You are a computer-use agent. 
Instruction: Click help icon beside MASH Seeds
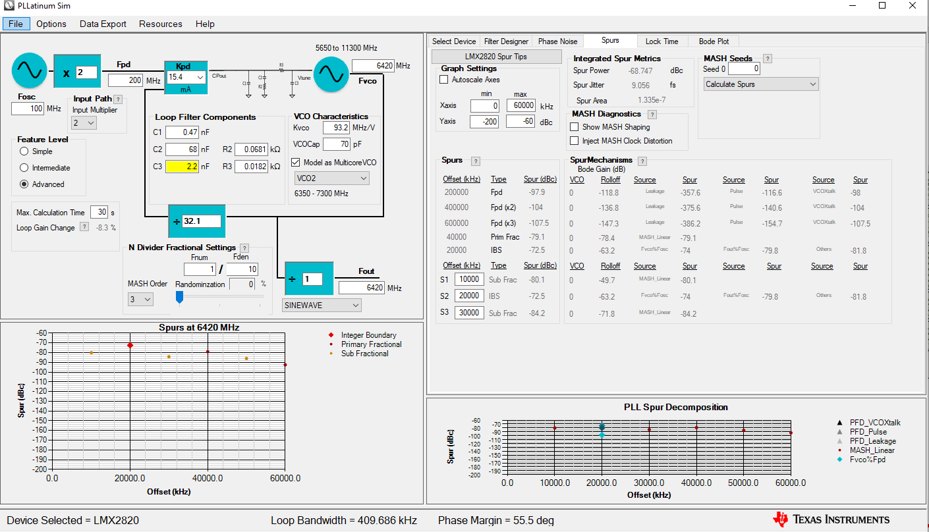[x=767, y=59]
